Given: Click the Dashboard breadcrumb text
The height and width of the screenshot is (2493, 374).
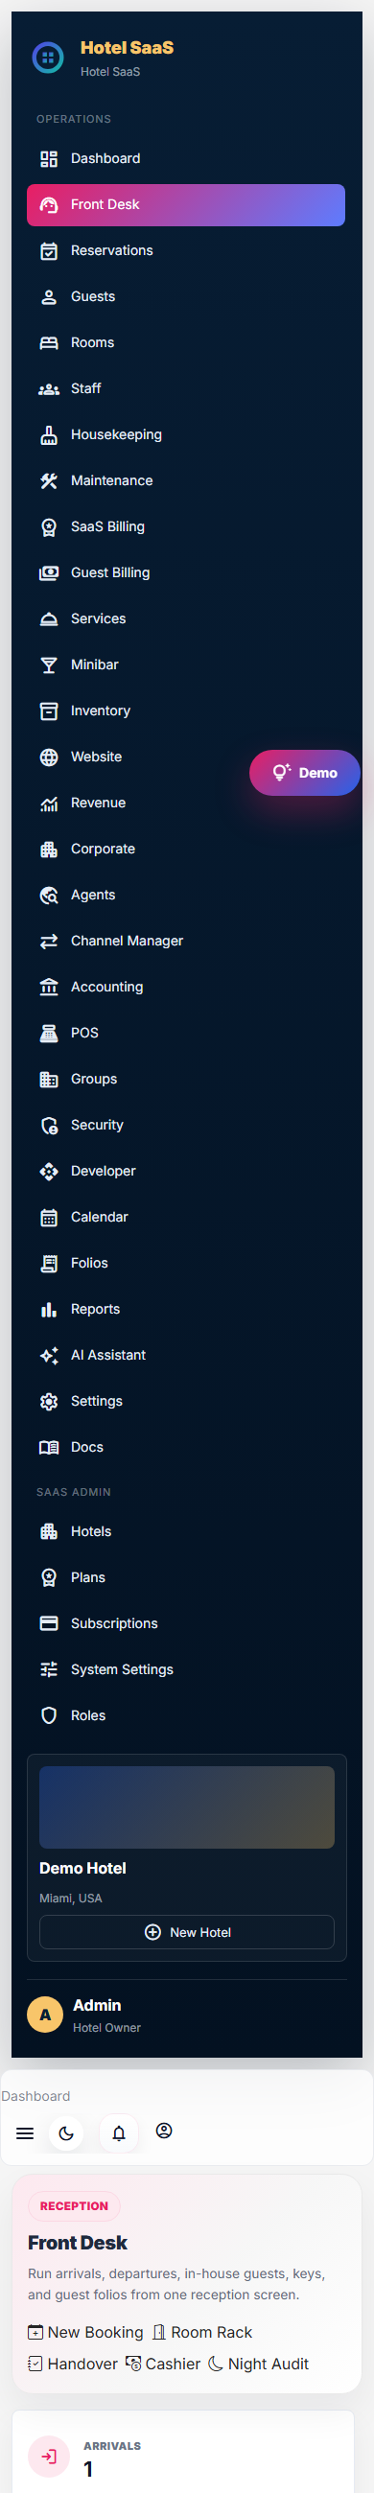Looking at the screenshot, I should point(35,2095).
